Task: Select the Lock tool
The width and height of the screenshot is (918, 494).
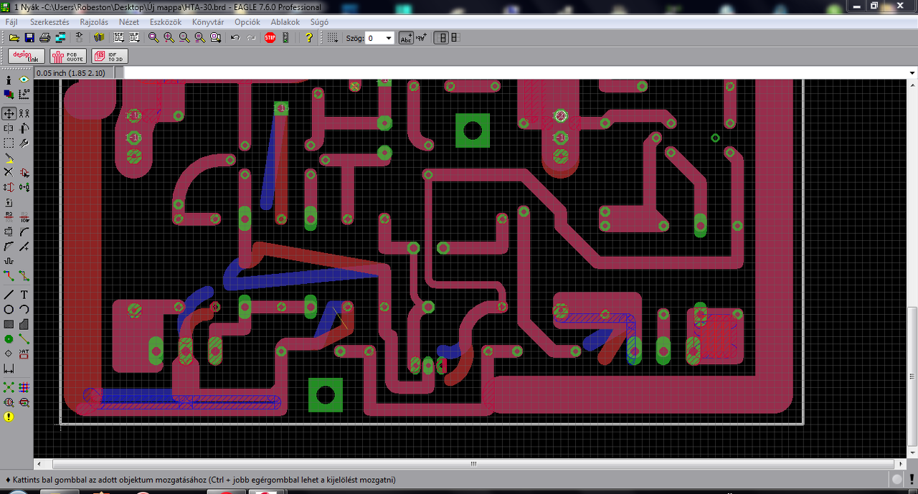Action: [x=9, y=203]
